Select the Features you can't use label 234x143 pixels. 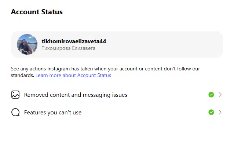pyautogui.click(x=53, y=113)
